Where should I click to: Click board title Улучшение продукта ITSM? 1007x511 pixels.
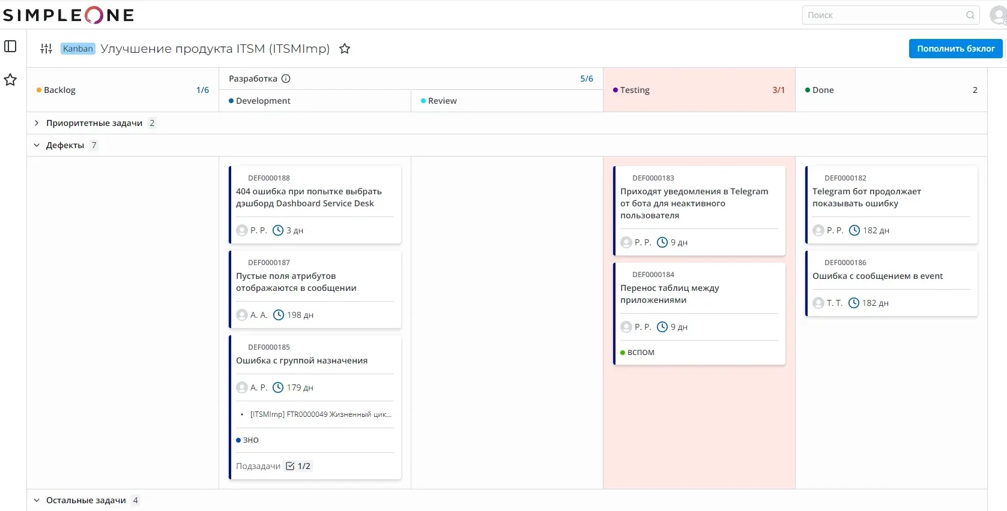[x=215, y=49]
